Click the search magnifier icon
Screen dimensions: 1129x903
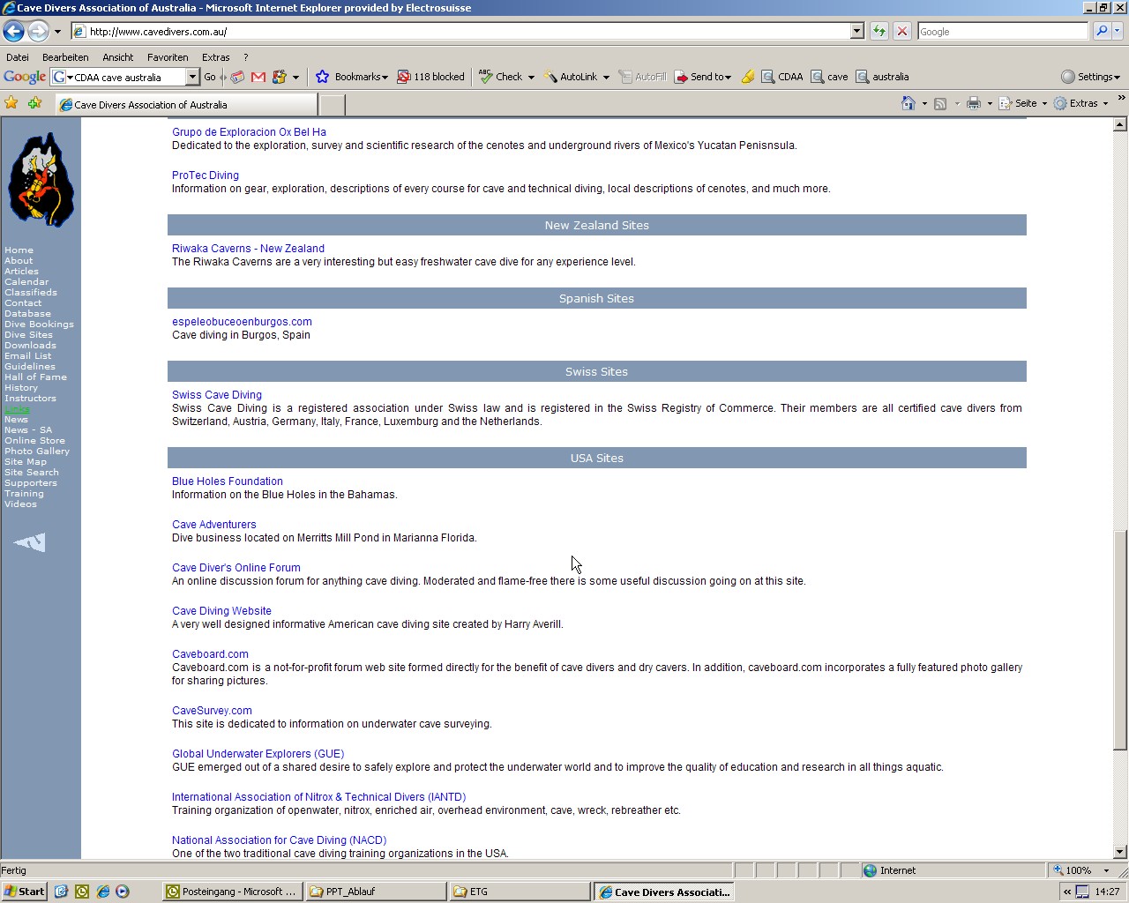coord(1102,31)
